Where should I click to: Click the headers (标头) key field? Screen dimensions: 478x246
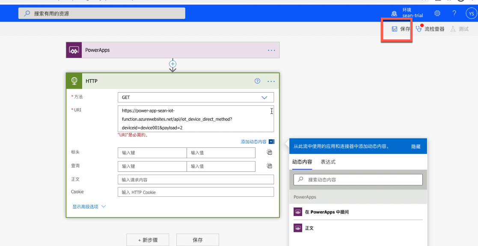coord(152,153)
